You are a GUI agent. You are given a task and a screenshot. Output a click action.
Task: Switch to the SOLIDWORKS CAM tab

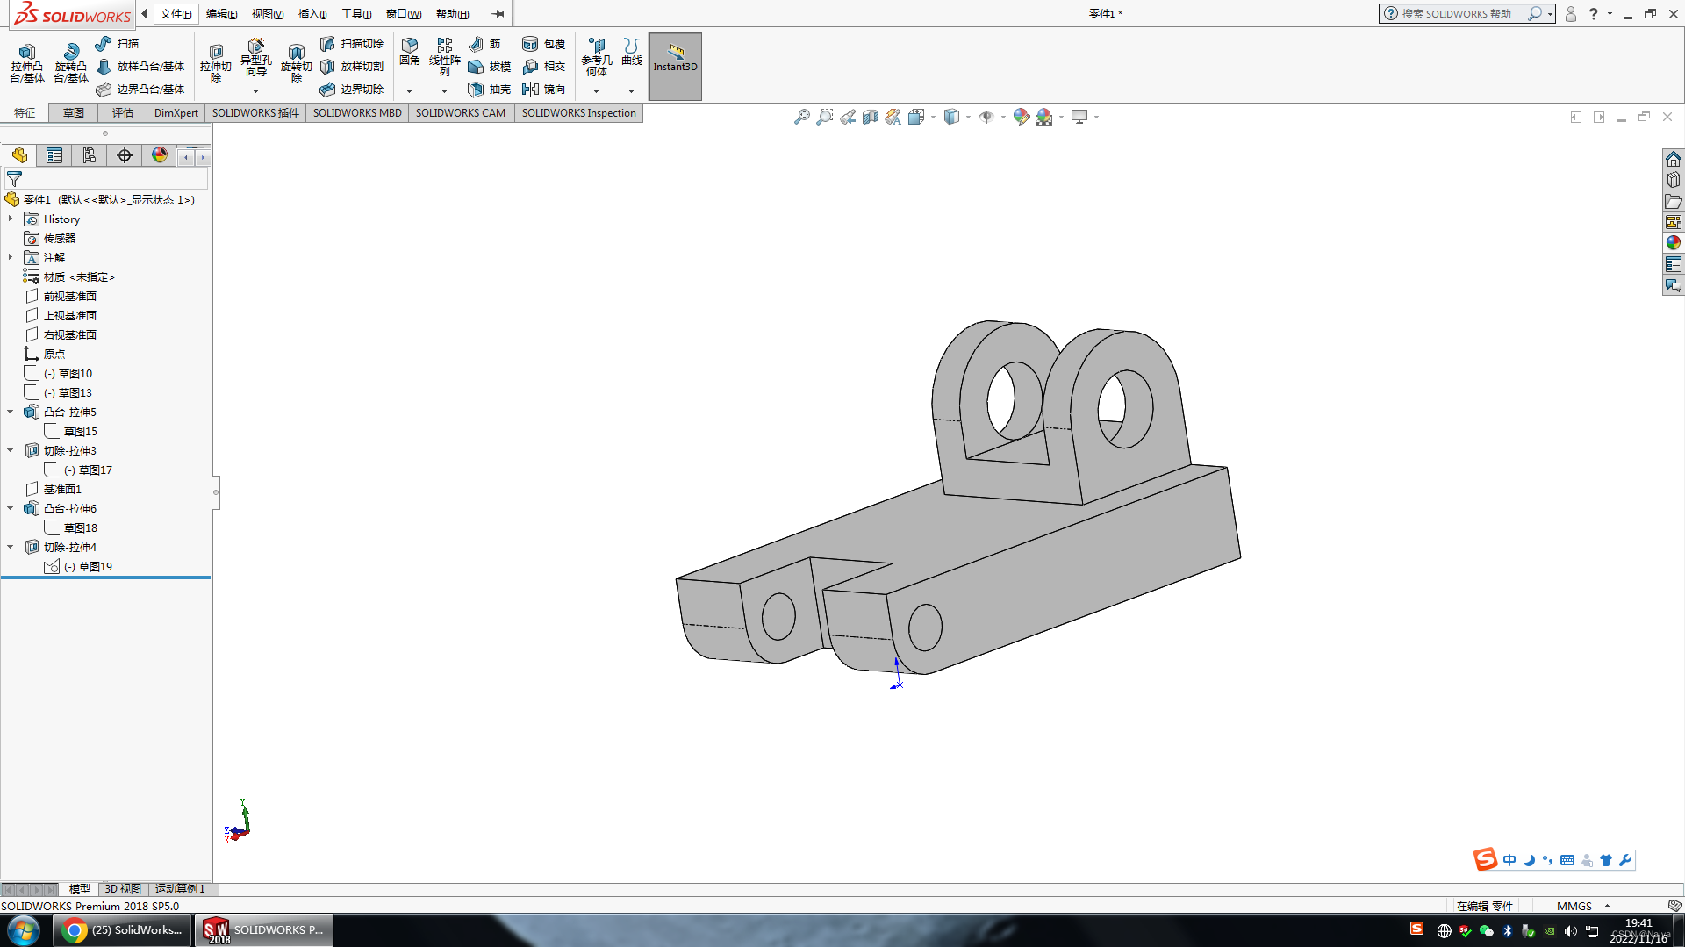pos(461,113)
